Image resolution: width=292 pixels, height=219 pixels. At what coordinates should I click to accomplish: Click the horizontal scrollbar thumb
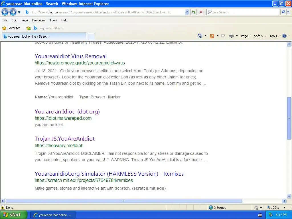tap(124, 201)
